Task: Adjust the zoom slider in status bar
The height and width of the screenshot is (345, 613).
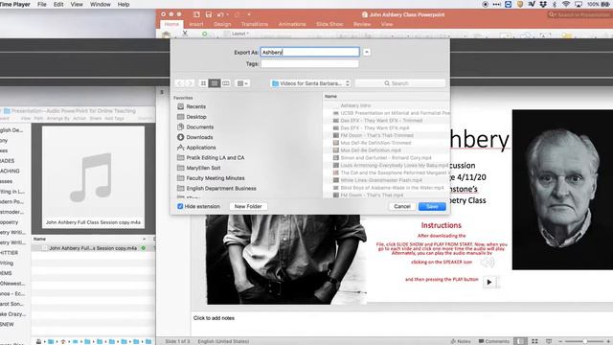Action: 585,341
